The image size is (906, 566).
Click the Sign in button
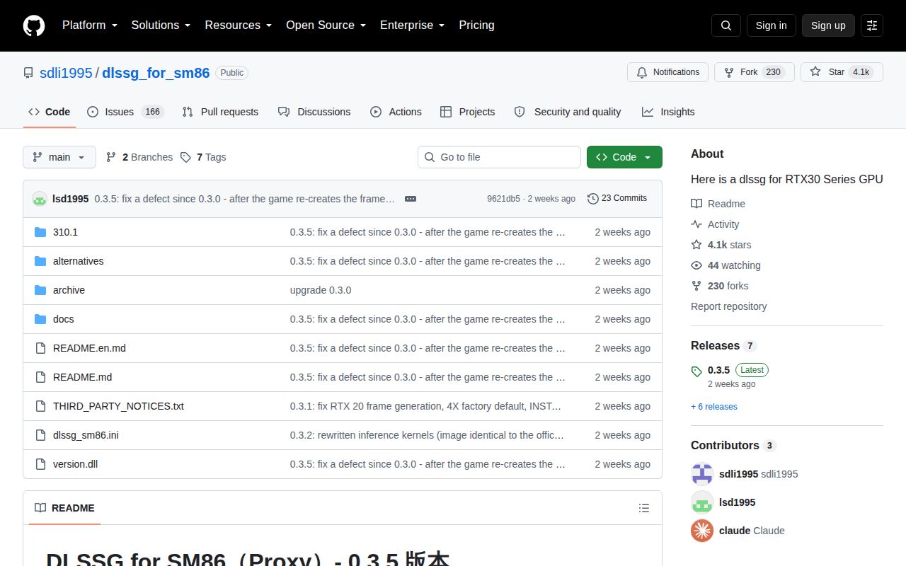pyautogui.click(x=771, y=25)
